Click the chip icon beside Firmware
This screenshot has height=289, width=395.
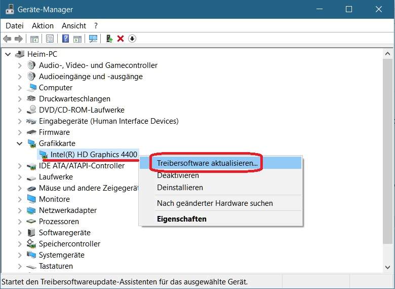click(31, 132)
